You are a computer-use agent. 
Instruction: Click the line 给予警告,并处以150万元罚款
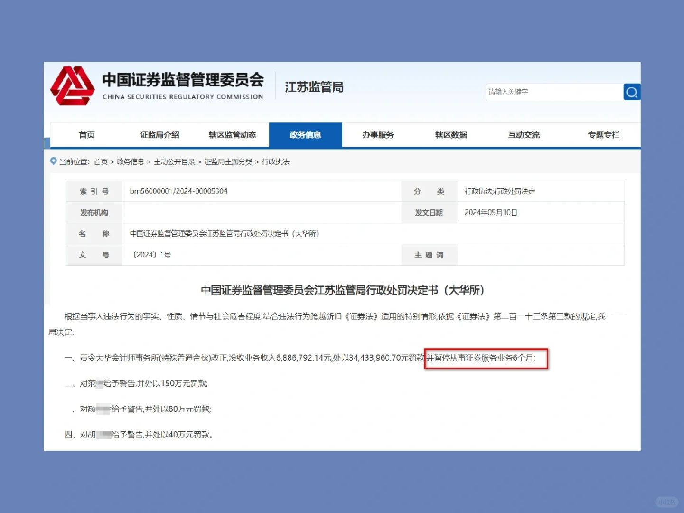(136, 383)
